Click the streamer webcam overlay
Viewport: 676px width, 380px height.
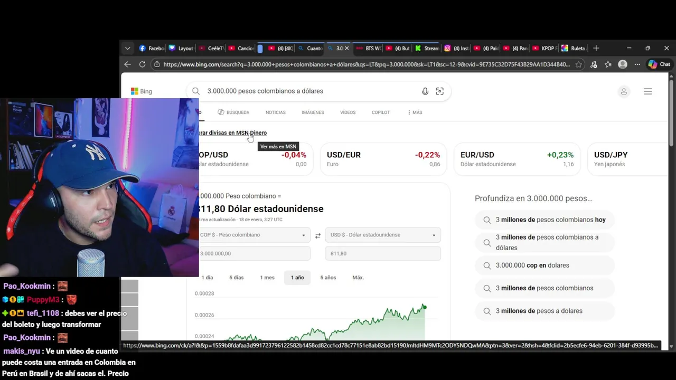[99, 187]
